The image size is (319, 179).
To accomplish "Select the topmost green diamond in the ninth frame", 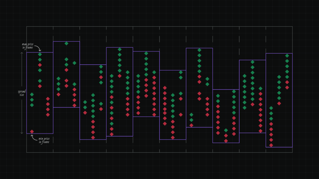I will pyautogui.click(x=253, y=62).
